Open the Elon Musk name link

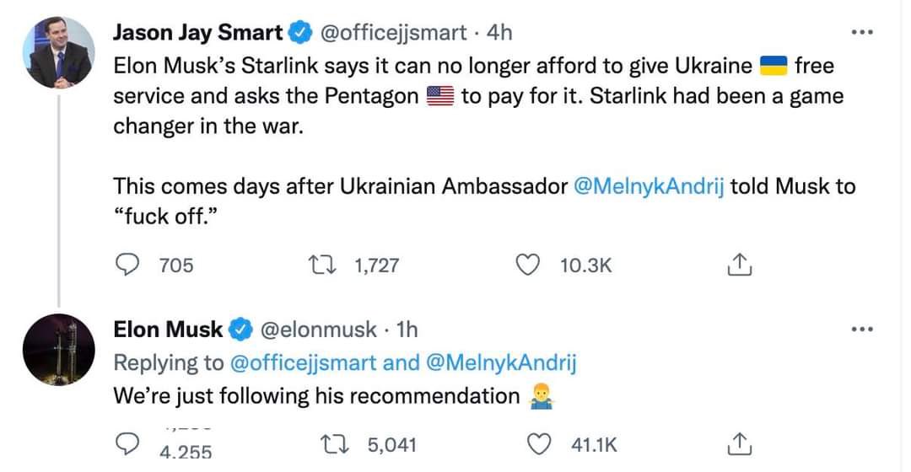(168, 330)
